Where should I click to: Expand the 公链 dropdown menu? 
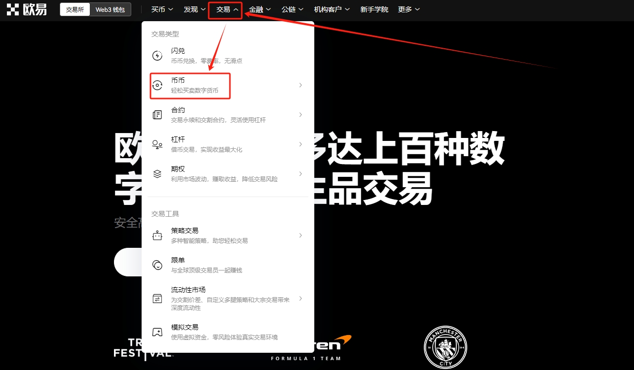point(293,9)
